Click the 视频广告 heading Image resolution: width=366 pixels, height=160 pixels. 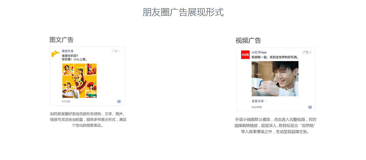point(248,41)
